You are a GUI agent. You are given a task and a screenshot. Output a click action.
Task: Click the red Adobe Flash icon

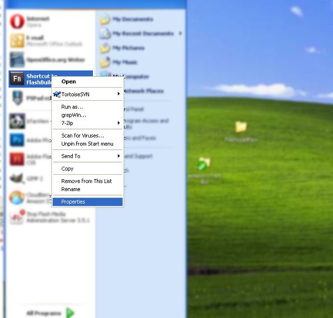pyautogui.click(x=17, y=159)
